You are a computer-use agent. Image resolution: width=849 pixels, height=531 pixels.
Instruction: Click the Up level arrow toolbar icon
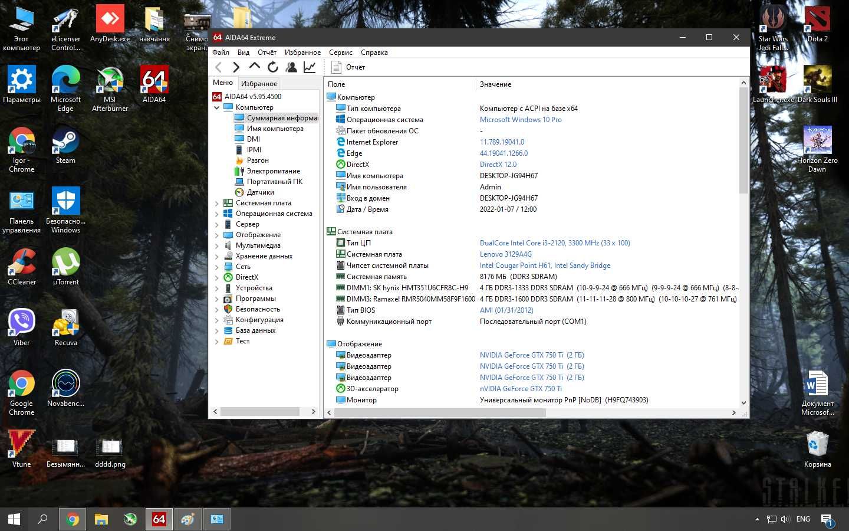pyautogui.click(x=254, y=67)
